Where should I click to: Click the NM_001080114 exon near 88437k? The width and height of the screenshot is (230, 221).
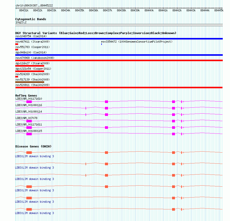[x=106, y=115]
